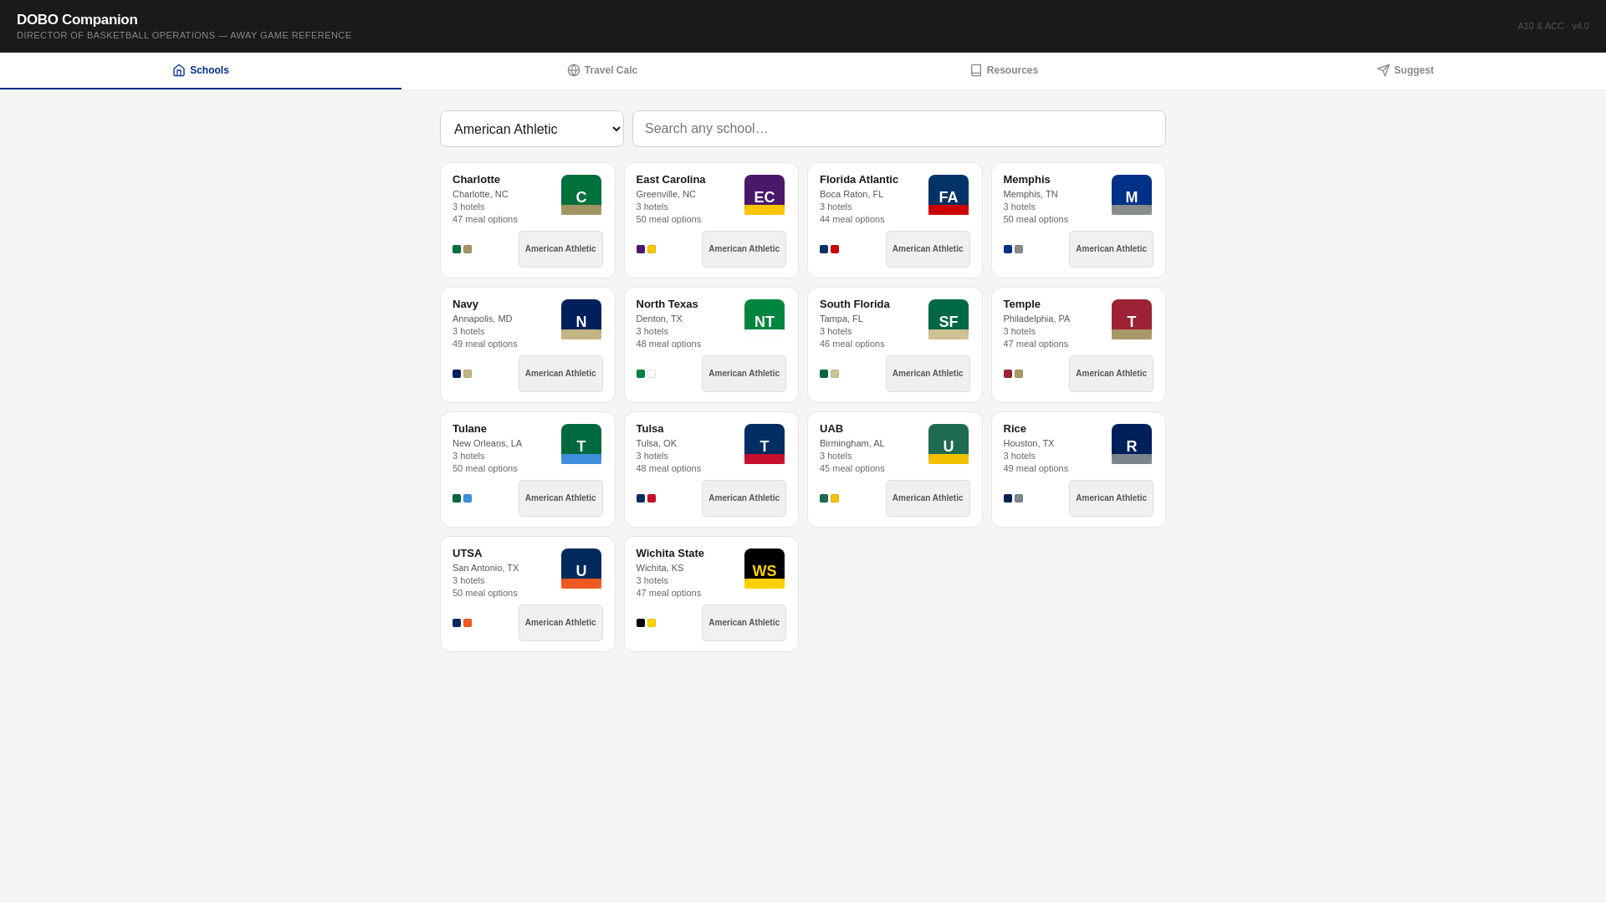This screenshot has width=1606, height=903.
Task: Click Temple's cherry red color swatch
Action: click(x=1008, y=374)
